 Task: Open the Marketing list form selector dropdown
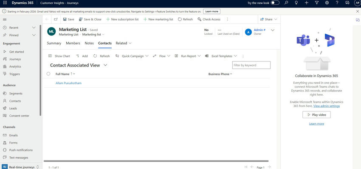93,34
